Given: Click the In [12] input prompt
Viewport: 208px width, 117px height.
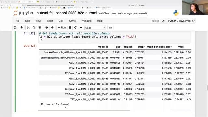Looking at the screenshot, I should click(30, 33).
